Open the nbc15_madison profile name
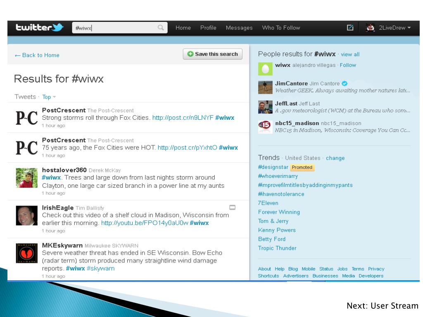Viewport: 423px width, 317px height. pos(297,123)
